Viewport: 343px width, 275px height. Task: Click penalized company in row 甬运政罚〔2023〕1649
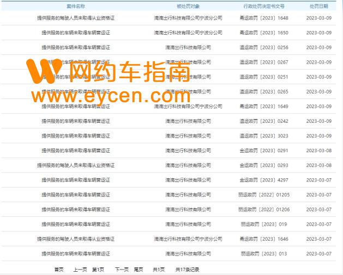(188, 107)
